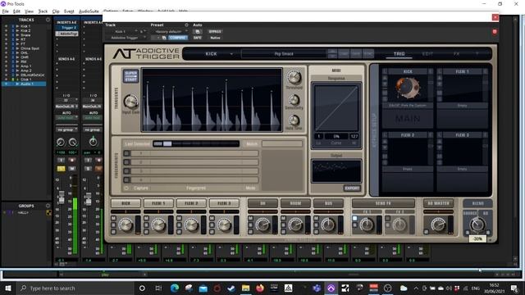Click the Pro Tools icon in the taskbar
Viewport: 525px width, 295px height.
click(331, 288)
